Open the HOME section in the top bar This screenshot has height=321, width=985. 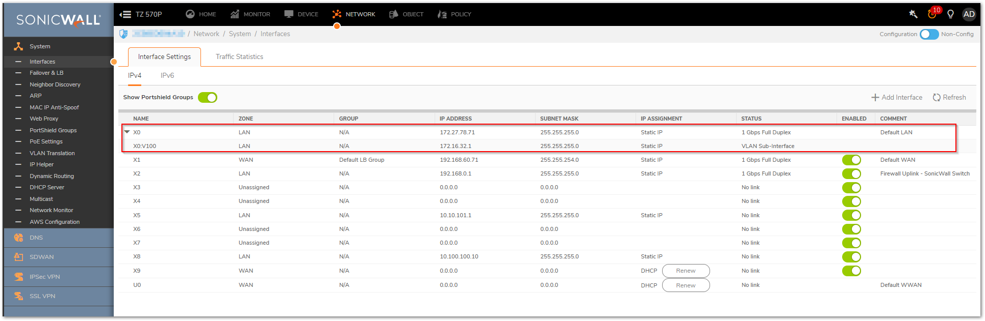point(200,14)
